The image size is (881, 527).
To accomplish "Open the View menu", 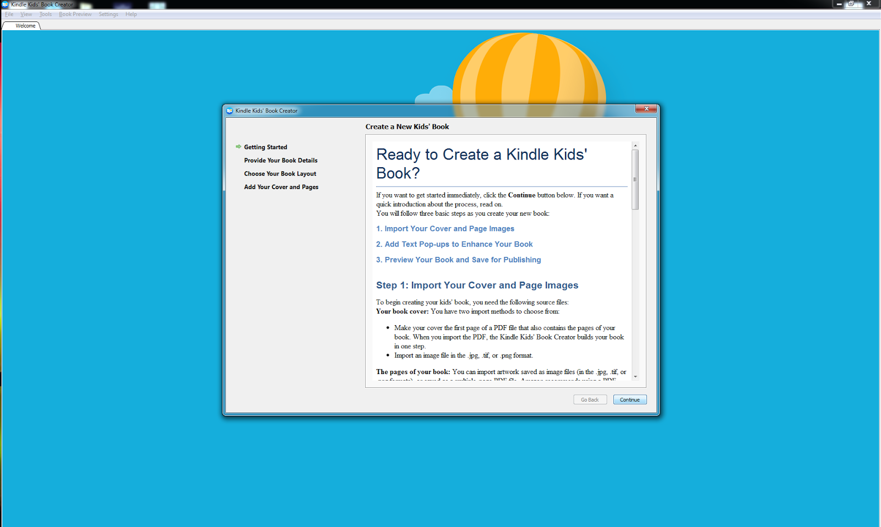I will pyautogui.click(x=26, y=14).
